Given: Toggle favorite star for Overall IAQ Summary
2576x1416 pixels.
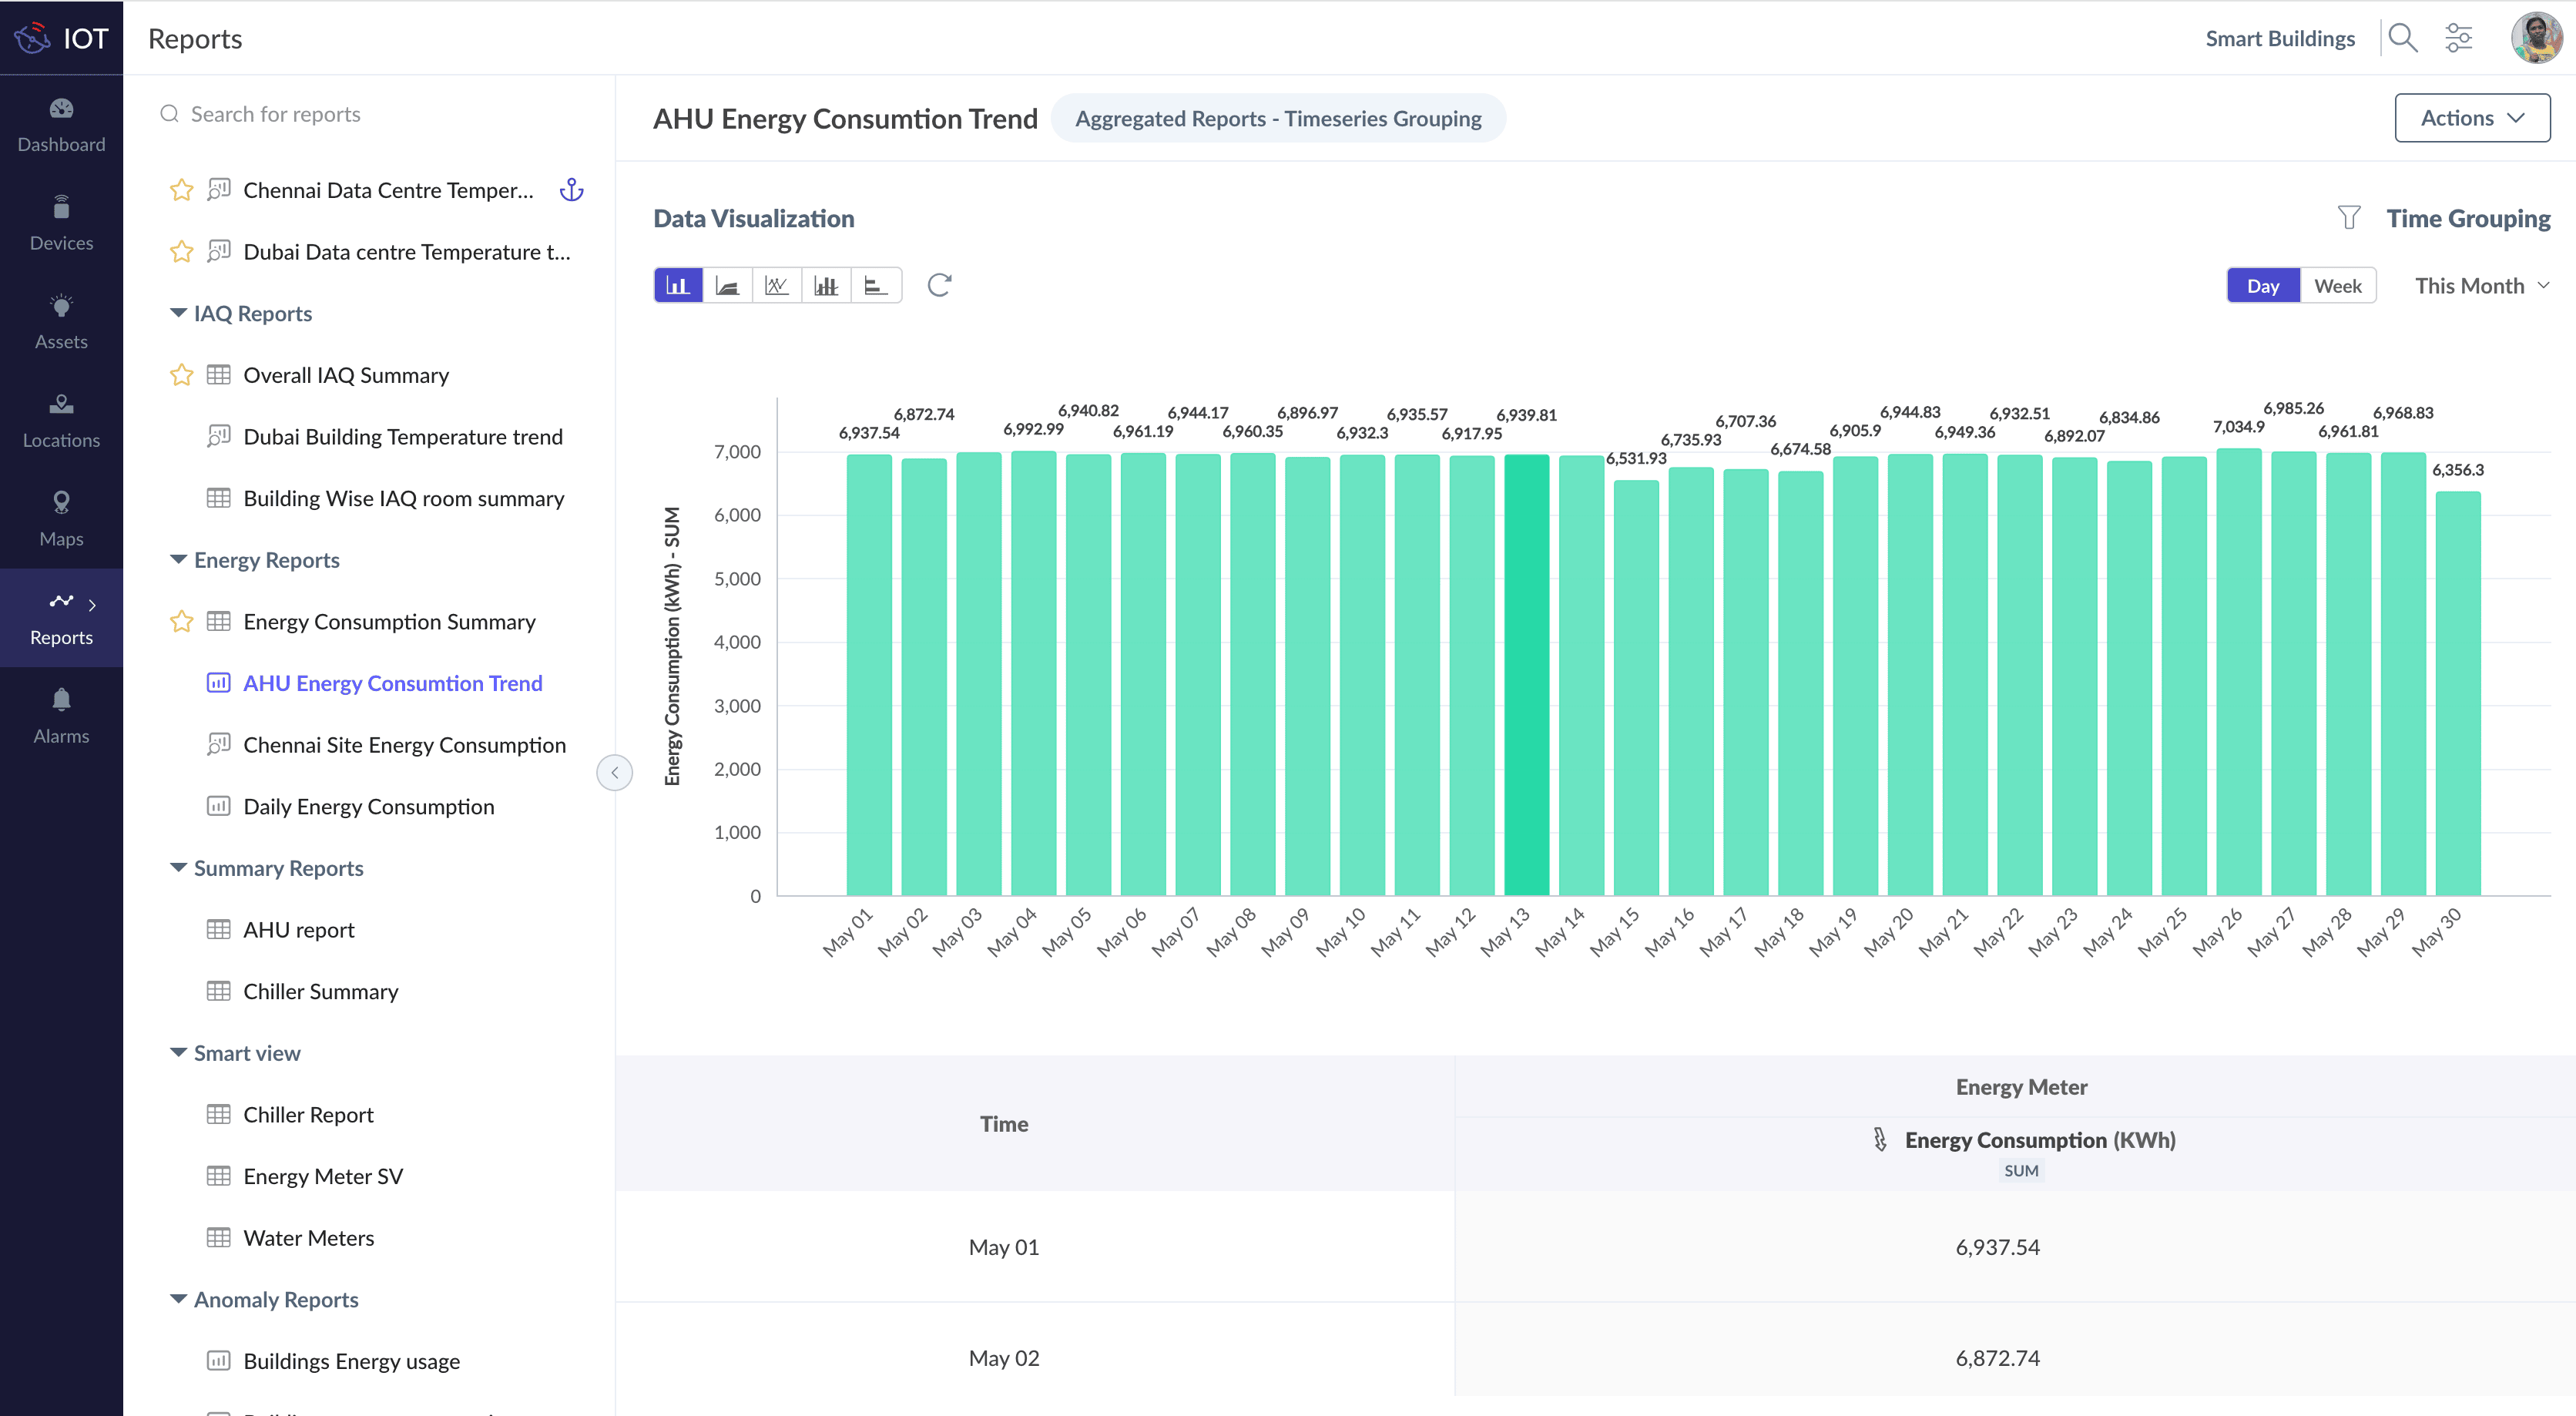Looking at the screenshot, I should tap(181, 375).
